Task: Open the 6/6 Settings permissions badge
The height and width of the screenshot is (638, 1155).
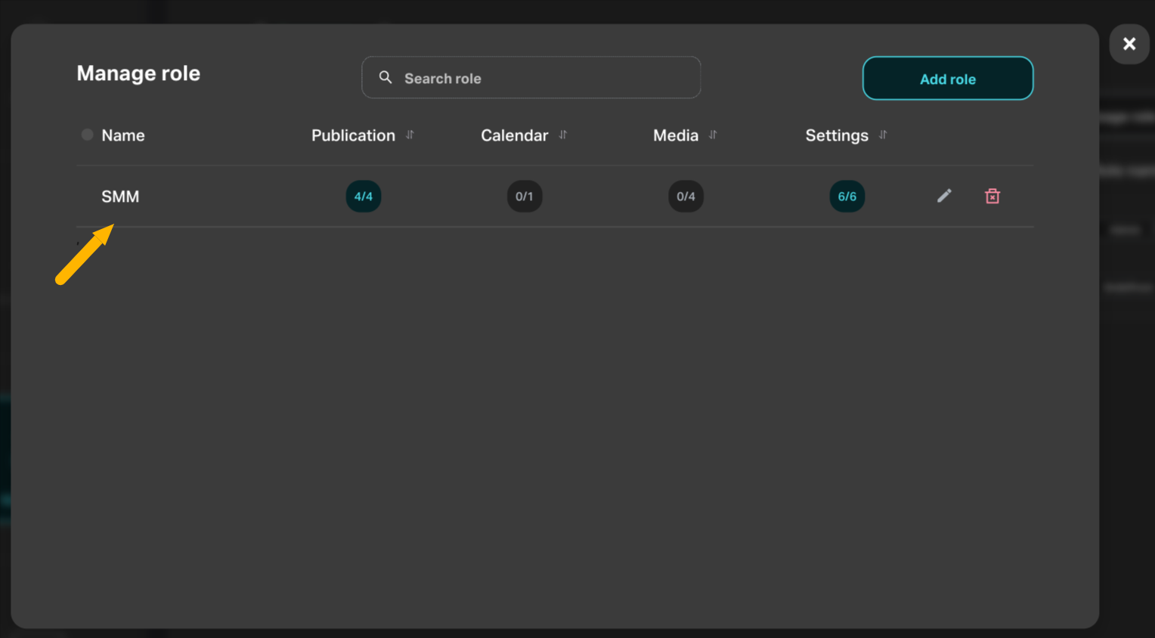Action: (x=847, y=197)
